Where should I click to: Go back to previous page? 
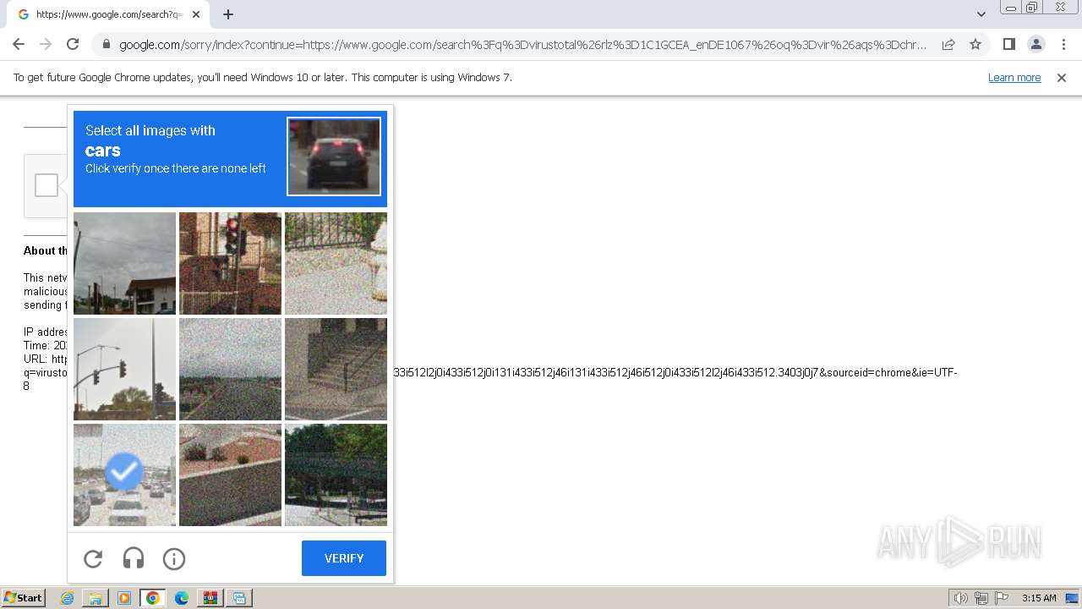pyautogui.click(x=19, y=44)
